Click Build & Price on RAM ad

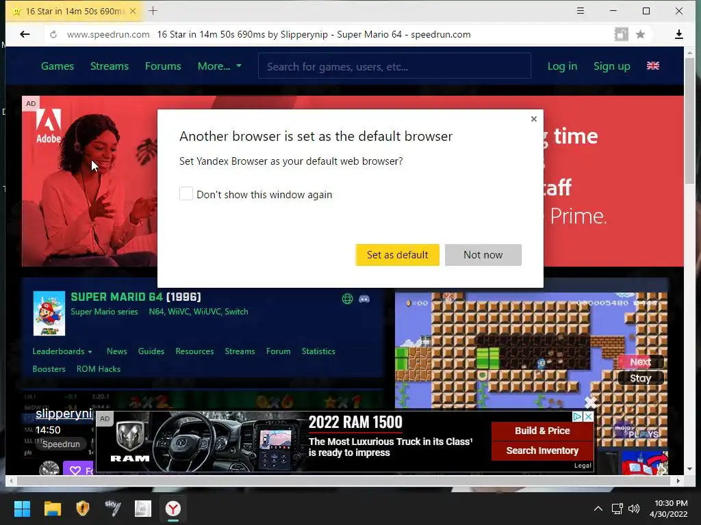click(x=542, y=431)
